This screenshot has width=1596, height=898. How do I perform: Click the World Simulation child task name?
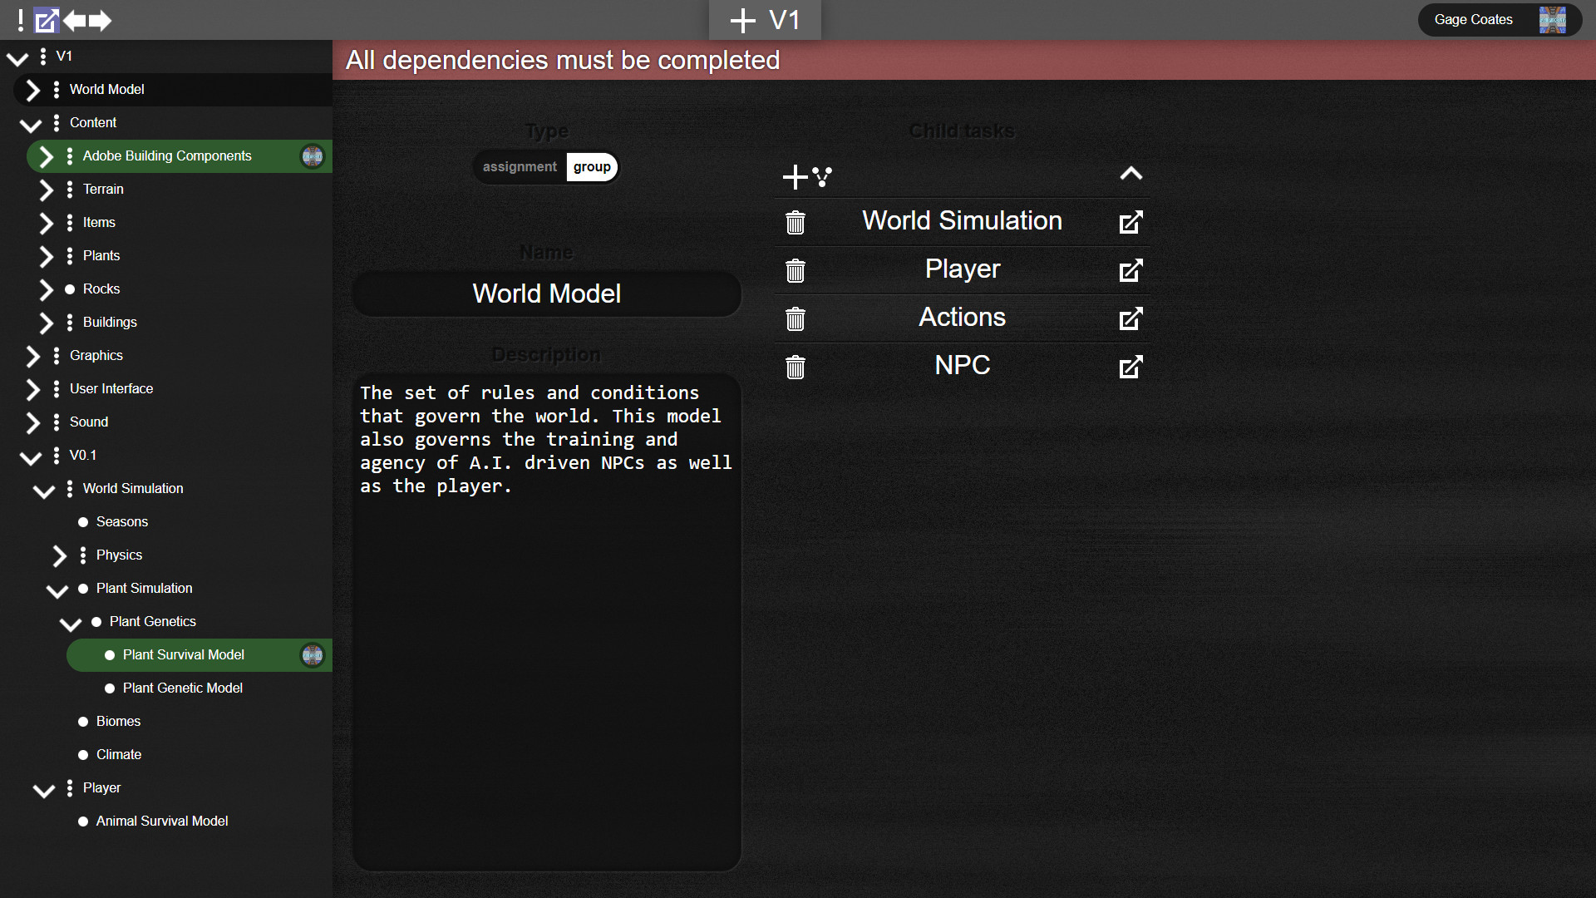(962, 220)
